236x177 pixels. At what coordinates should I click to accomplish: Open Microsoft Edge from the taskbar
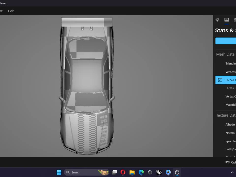pyautogui.click(x=141, y=172)
